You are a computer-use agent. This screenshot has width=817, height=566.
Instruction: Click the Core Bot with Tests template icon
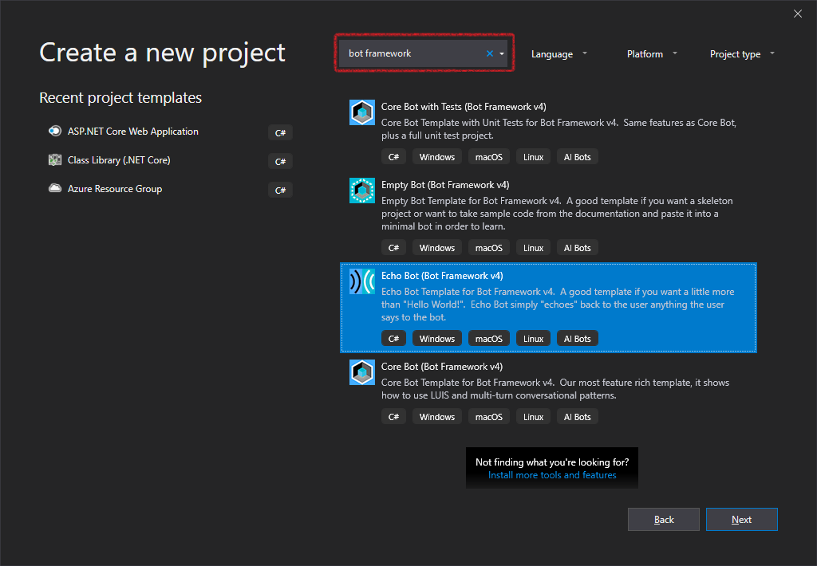click(x=361, y=112)
